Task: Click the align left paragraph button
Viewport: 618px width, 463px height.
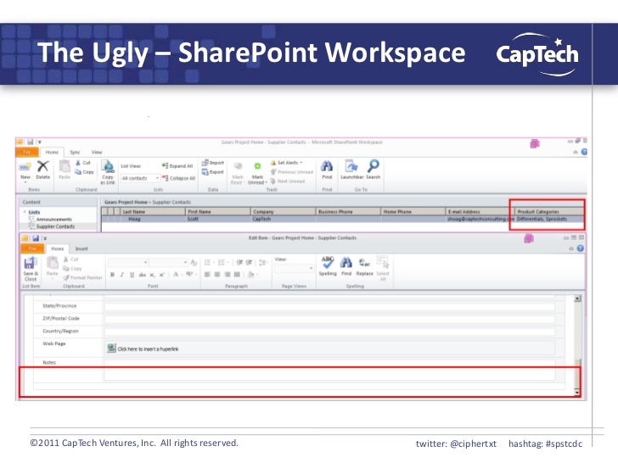Action: point(207,275)
